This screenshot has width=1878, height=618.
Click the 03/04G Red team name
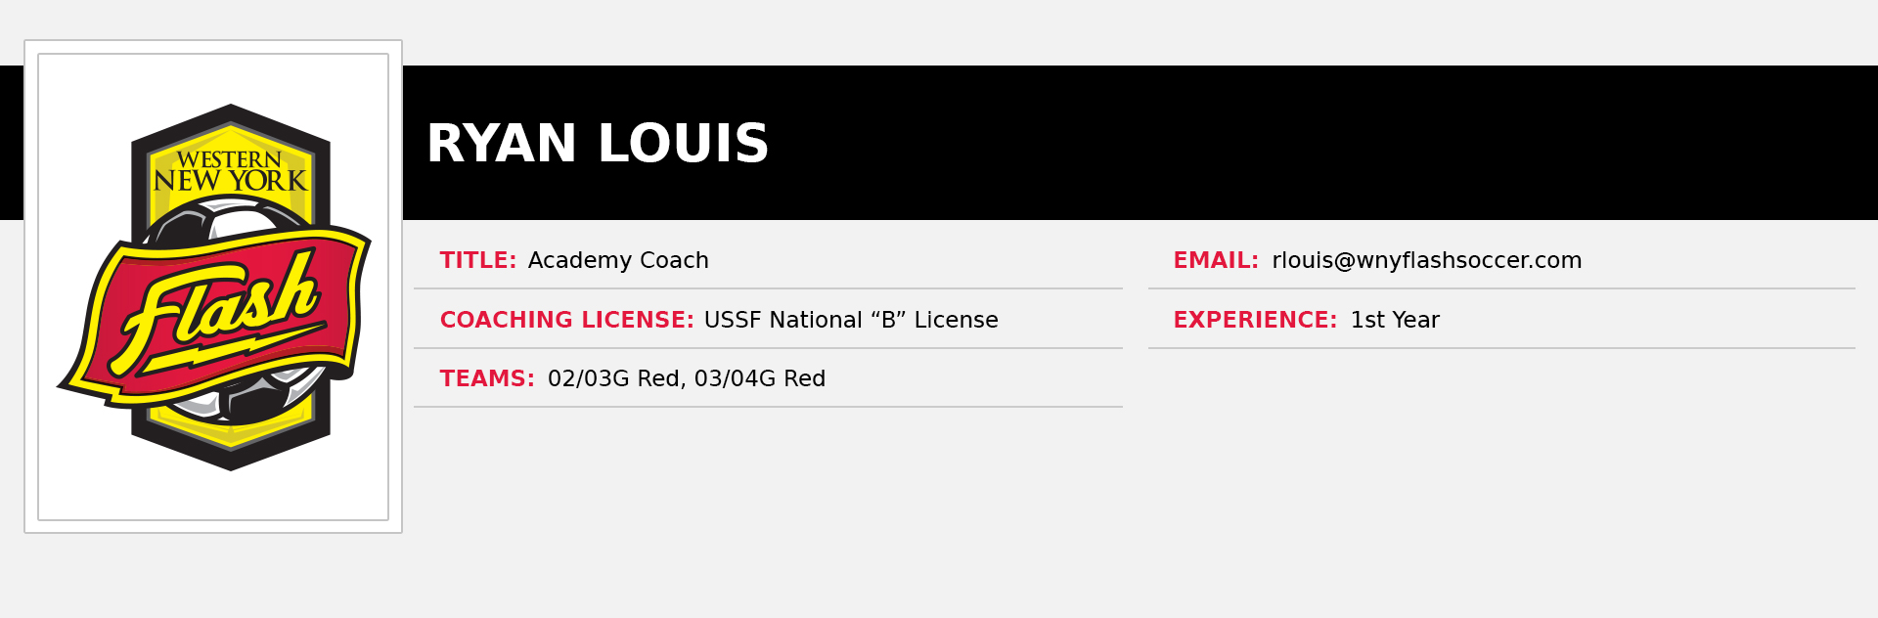(x=760, y=378)
